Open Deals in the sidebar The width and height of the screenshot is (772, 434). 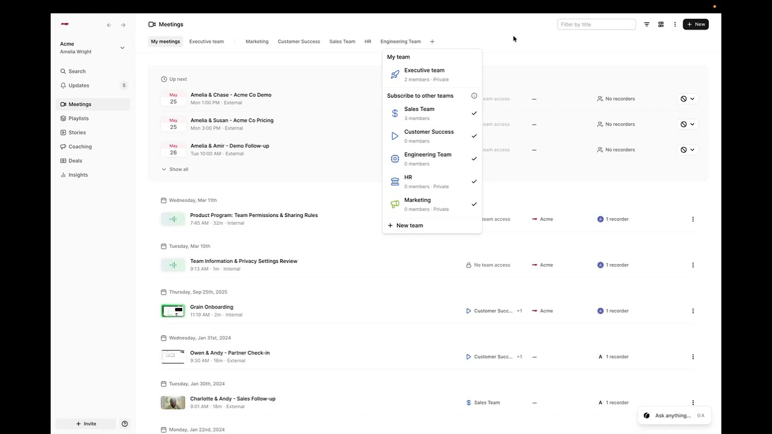pyautogui.click(x=93, y=161)
